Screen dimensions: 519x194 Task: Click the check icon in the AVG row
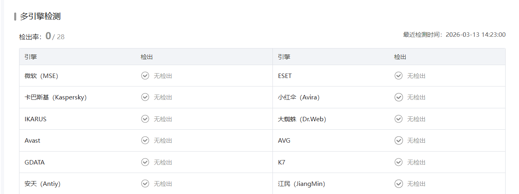(399, 140)
